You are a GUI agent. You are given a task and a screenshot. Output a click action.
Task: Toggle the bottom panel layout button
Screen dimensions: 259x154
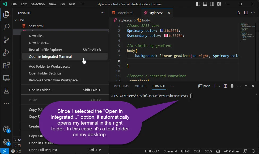[205, 4]
